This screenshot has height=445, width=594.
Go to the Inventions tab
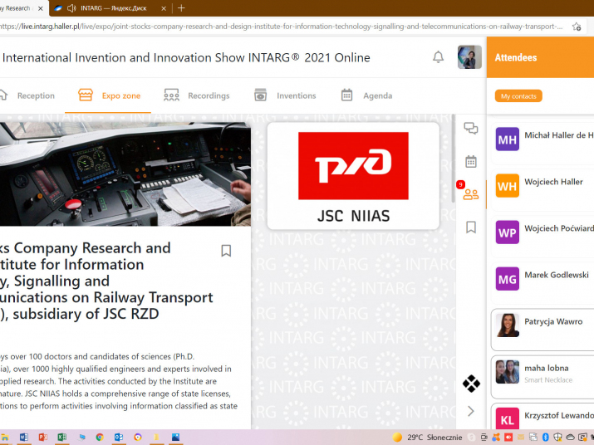(x=285, y=95)
